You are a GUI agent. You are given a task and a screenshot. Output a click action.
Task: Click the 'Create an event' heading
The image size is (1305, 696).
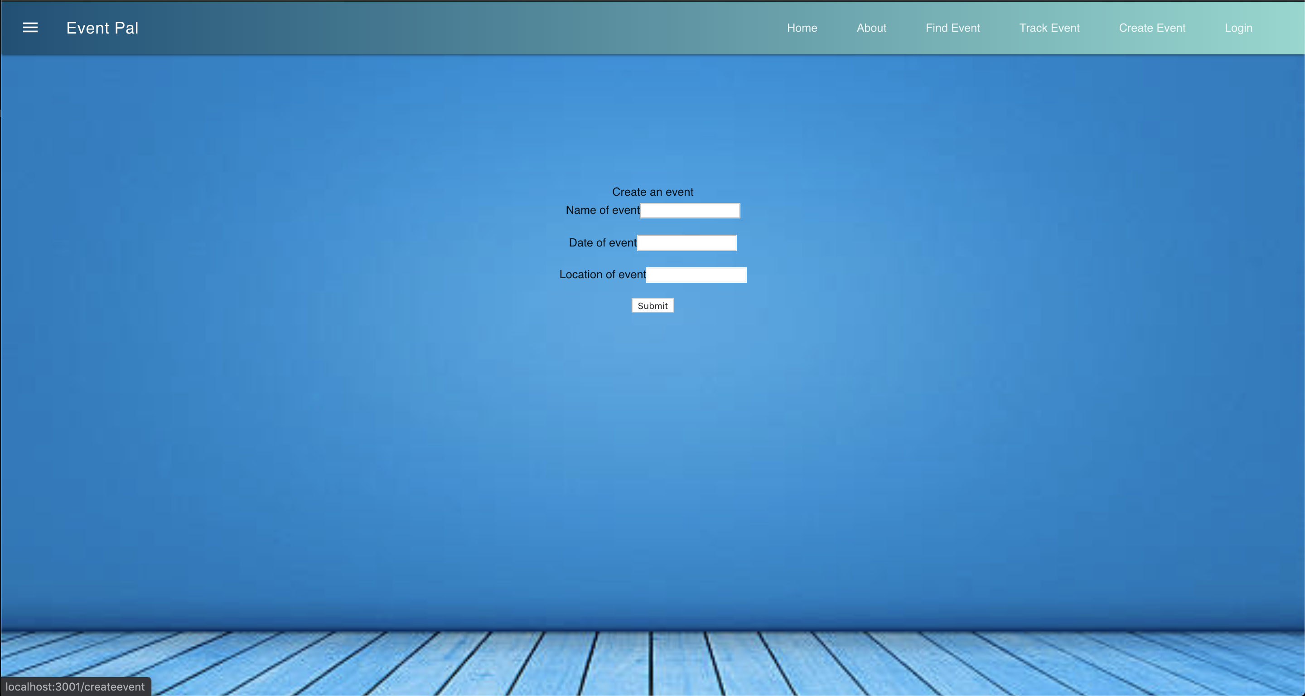point(652,192)
